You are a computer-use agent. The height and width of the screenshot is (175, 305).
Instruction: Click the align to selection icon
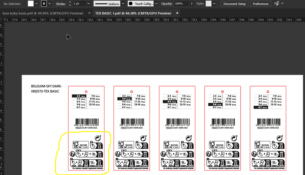pyautogui.click(x=277, y=3)
